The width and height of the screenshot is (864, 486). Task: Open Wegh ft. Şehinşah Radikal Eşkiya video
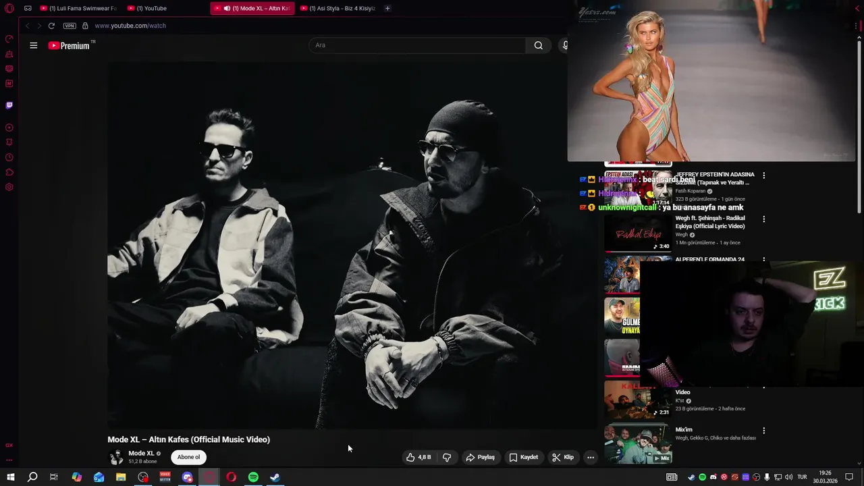click(710, 222)
